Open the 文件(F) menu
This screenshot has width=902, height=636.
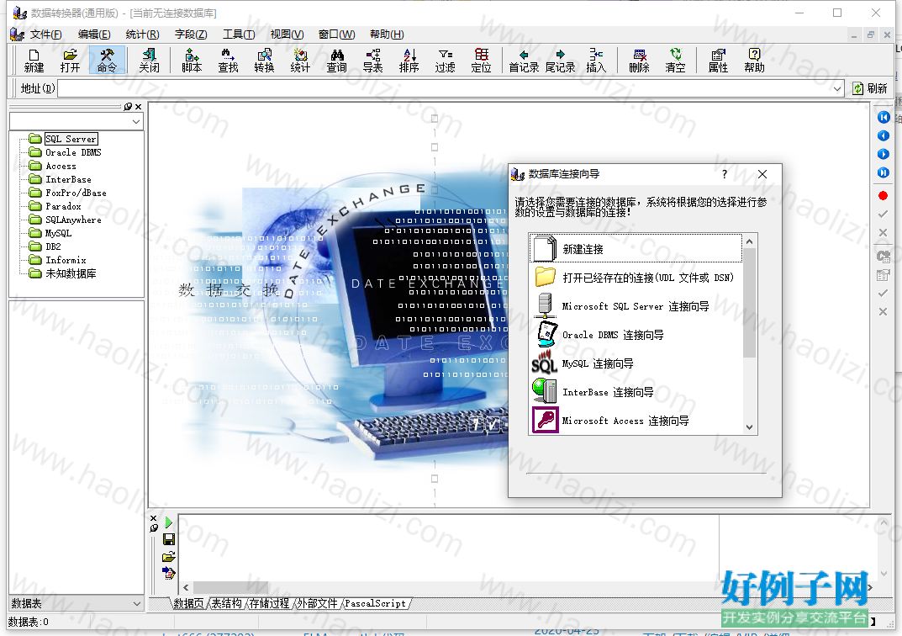pyautogui.click(x=45, y=34)
